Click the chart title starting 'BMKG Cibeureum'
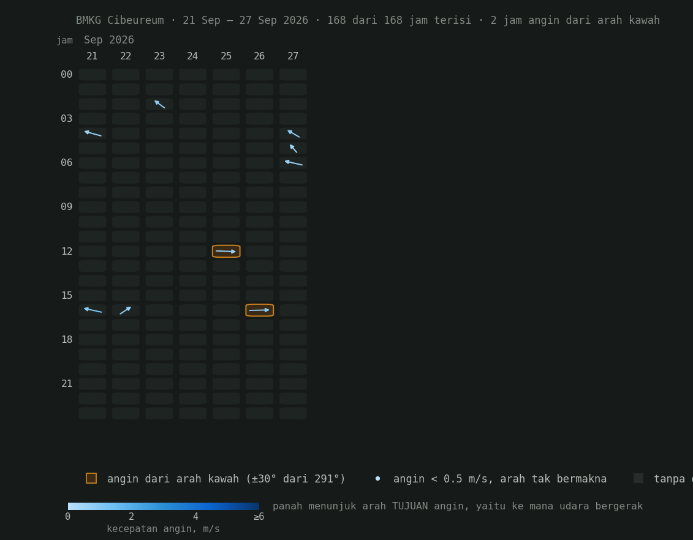This screenshot has height=540, width=693. 368,20
